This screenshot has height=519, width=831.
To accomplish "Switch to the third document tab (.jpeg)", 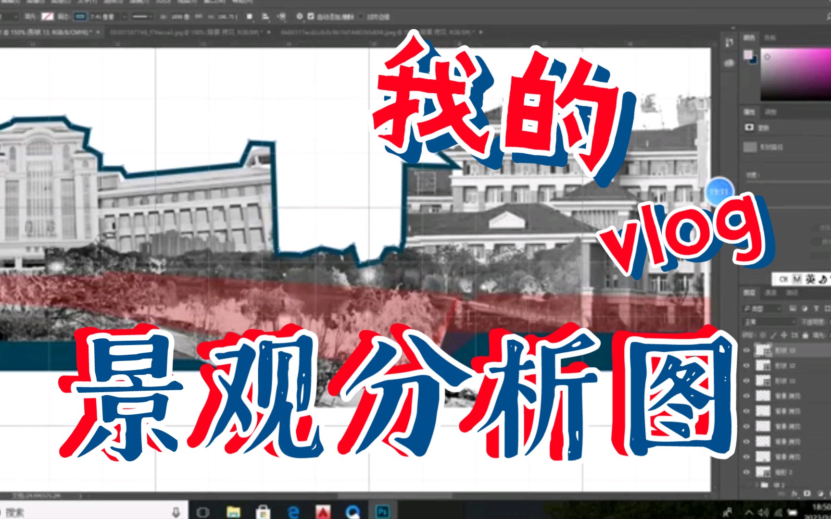I will click(x=380, y=32).
